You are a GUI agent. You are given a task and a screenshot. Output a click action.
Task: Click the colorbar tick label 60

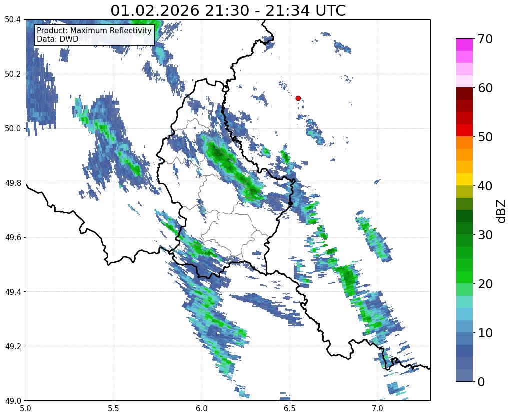coord(485,88)
